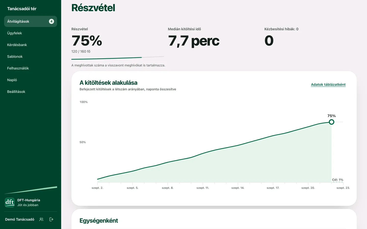367x229 pixels.
Task: Open the Átvilágítások menu item
Action: pos(31,21)
